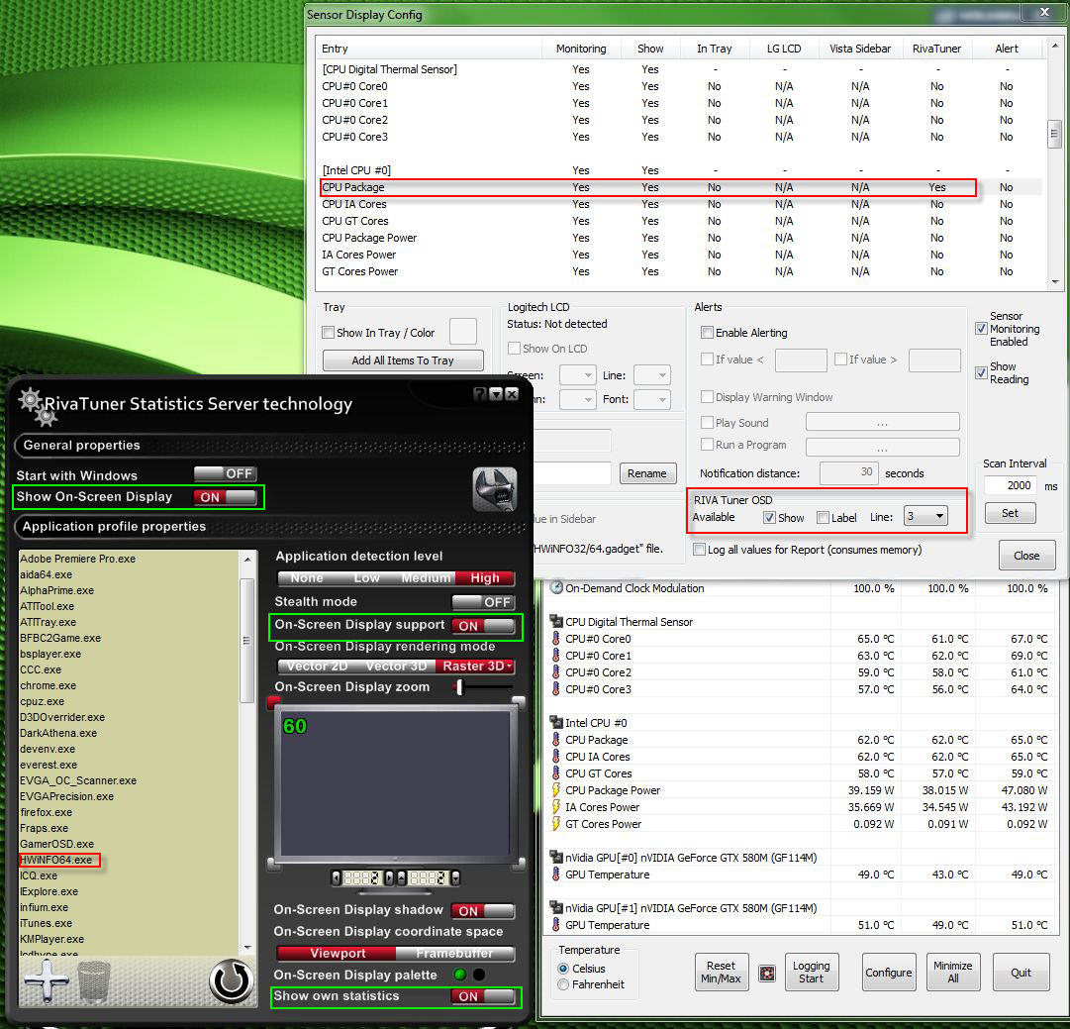1070x1029 pixels.
Task: Click chip icon beside CPU Digital Thermal Sensor
Action: [556, 622]
